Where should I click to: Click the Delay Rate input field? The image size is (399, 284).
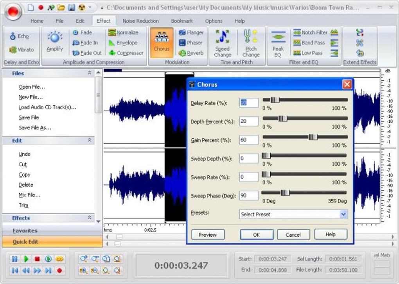[x=249, y=103]
